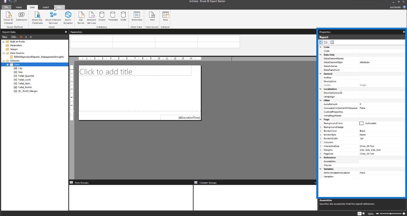The height and width of the screenshot is (216, 407).
Task: Expand the Built-in Fields folder
Action: [4, 42]
